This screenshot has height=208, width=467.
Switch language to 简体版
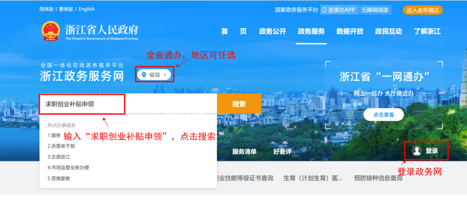46,9
